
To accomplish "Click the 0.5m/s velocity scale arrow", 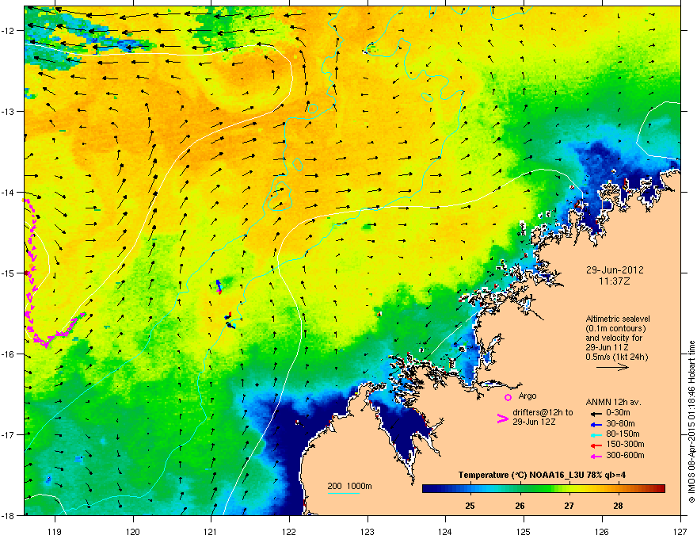I will tap(612, 367).
